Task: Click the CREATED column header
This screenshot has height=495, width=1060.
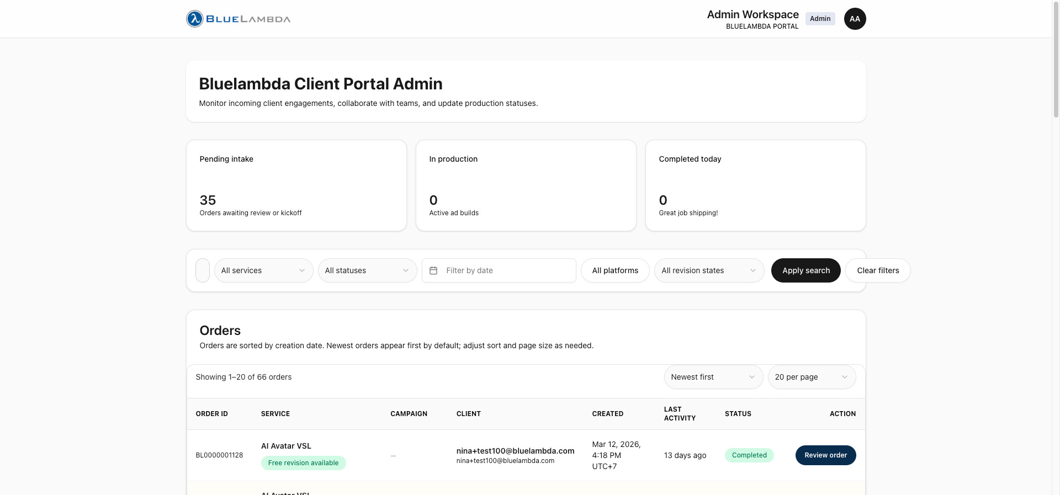Action: 608,414
